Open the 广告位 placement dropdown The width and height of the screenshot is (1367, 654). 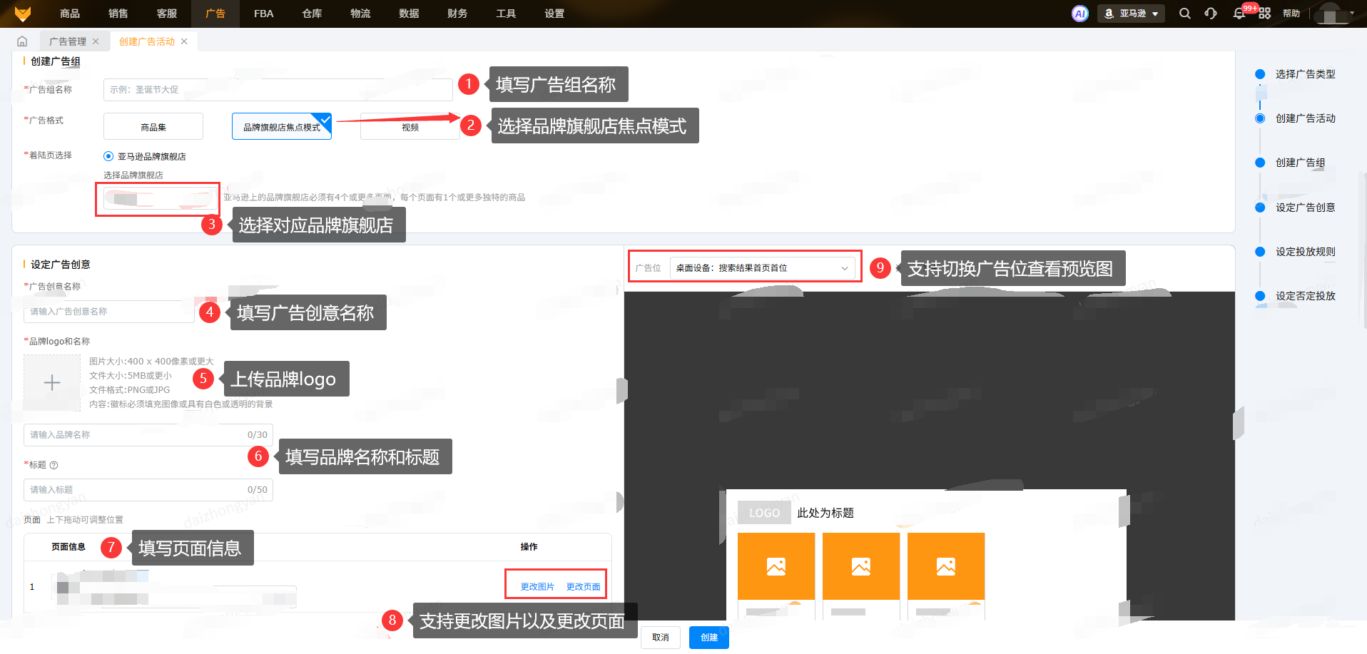coord(763,268)
